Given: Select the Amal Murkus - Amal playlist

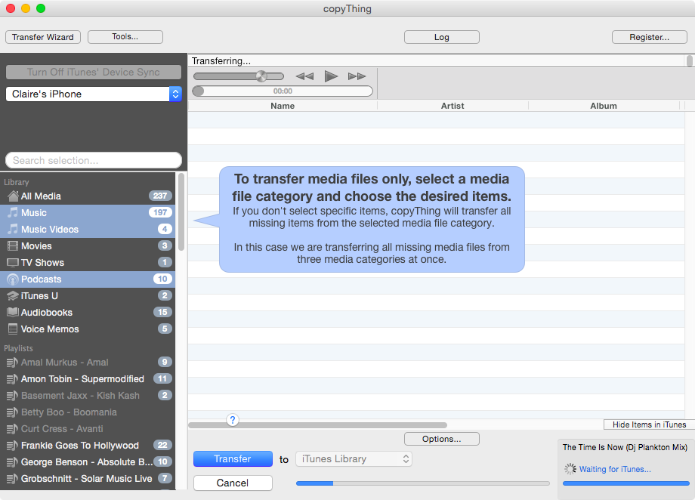Looking at the screenshot, I should click(x=88, y=362).
